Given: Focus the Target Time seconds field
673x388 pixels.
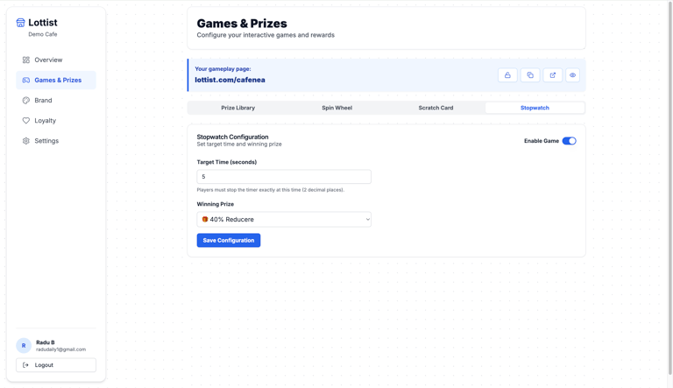Looking at the screenshot, I should point(284,176).
